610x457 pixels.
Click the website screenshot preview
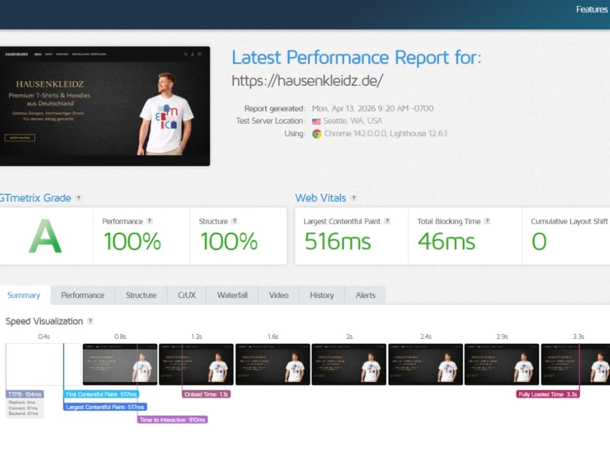105,106
